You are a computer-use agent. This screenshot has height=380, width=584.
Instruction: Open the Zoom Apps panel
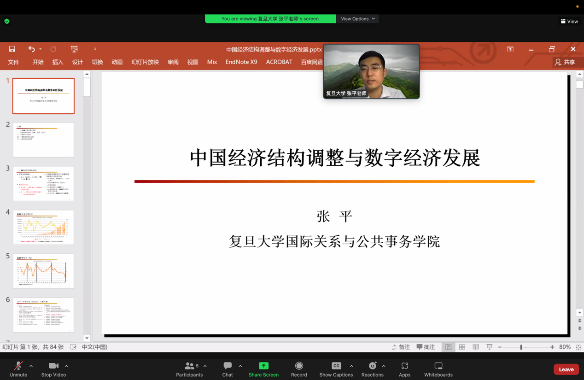[x=404, y=369]
